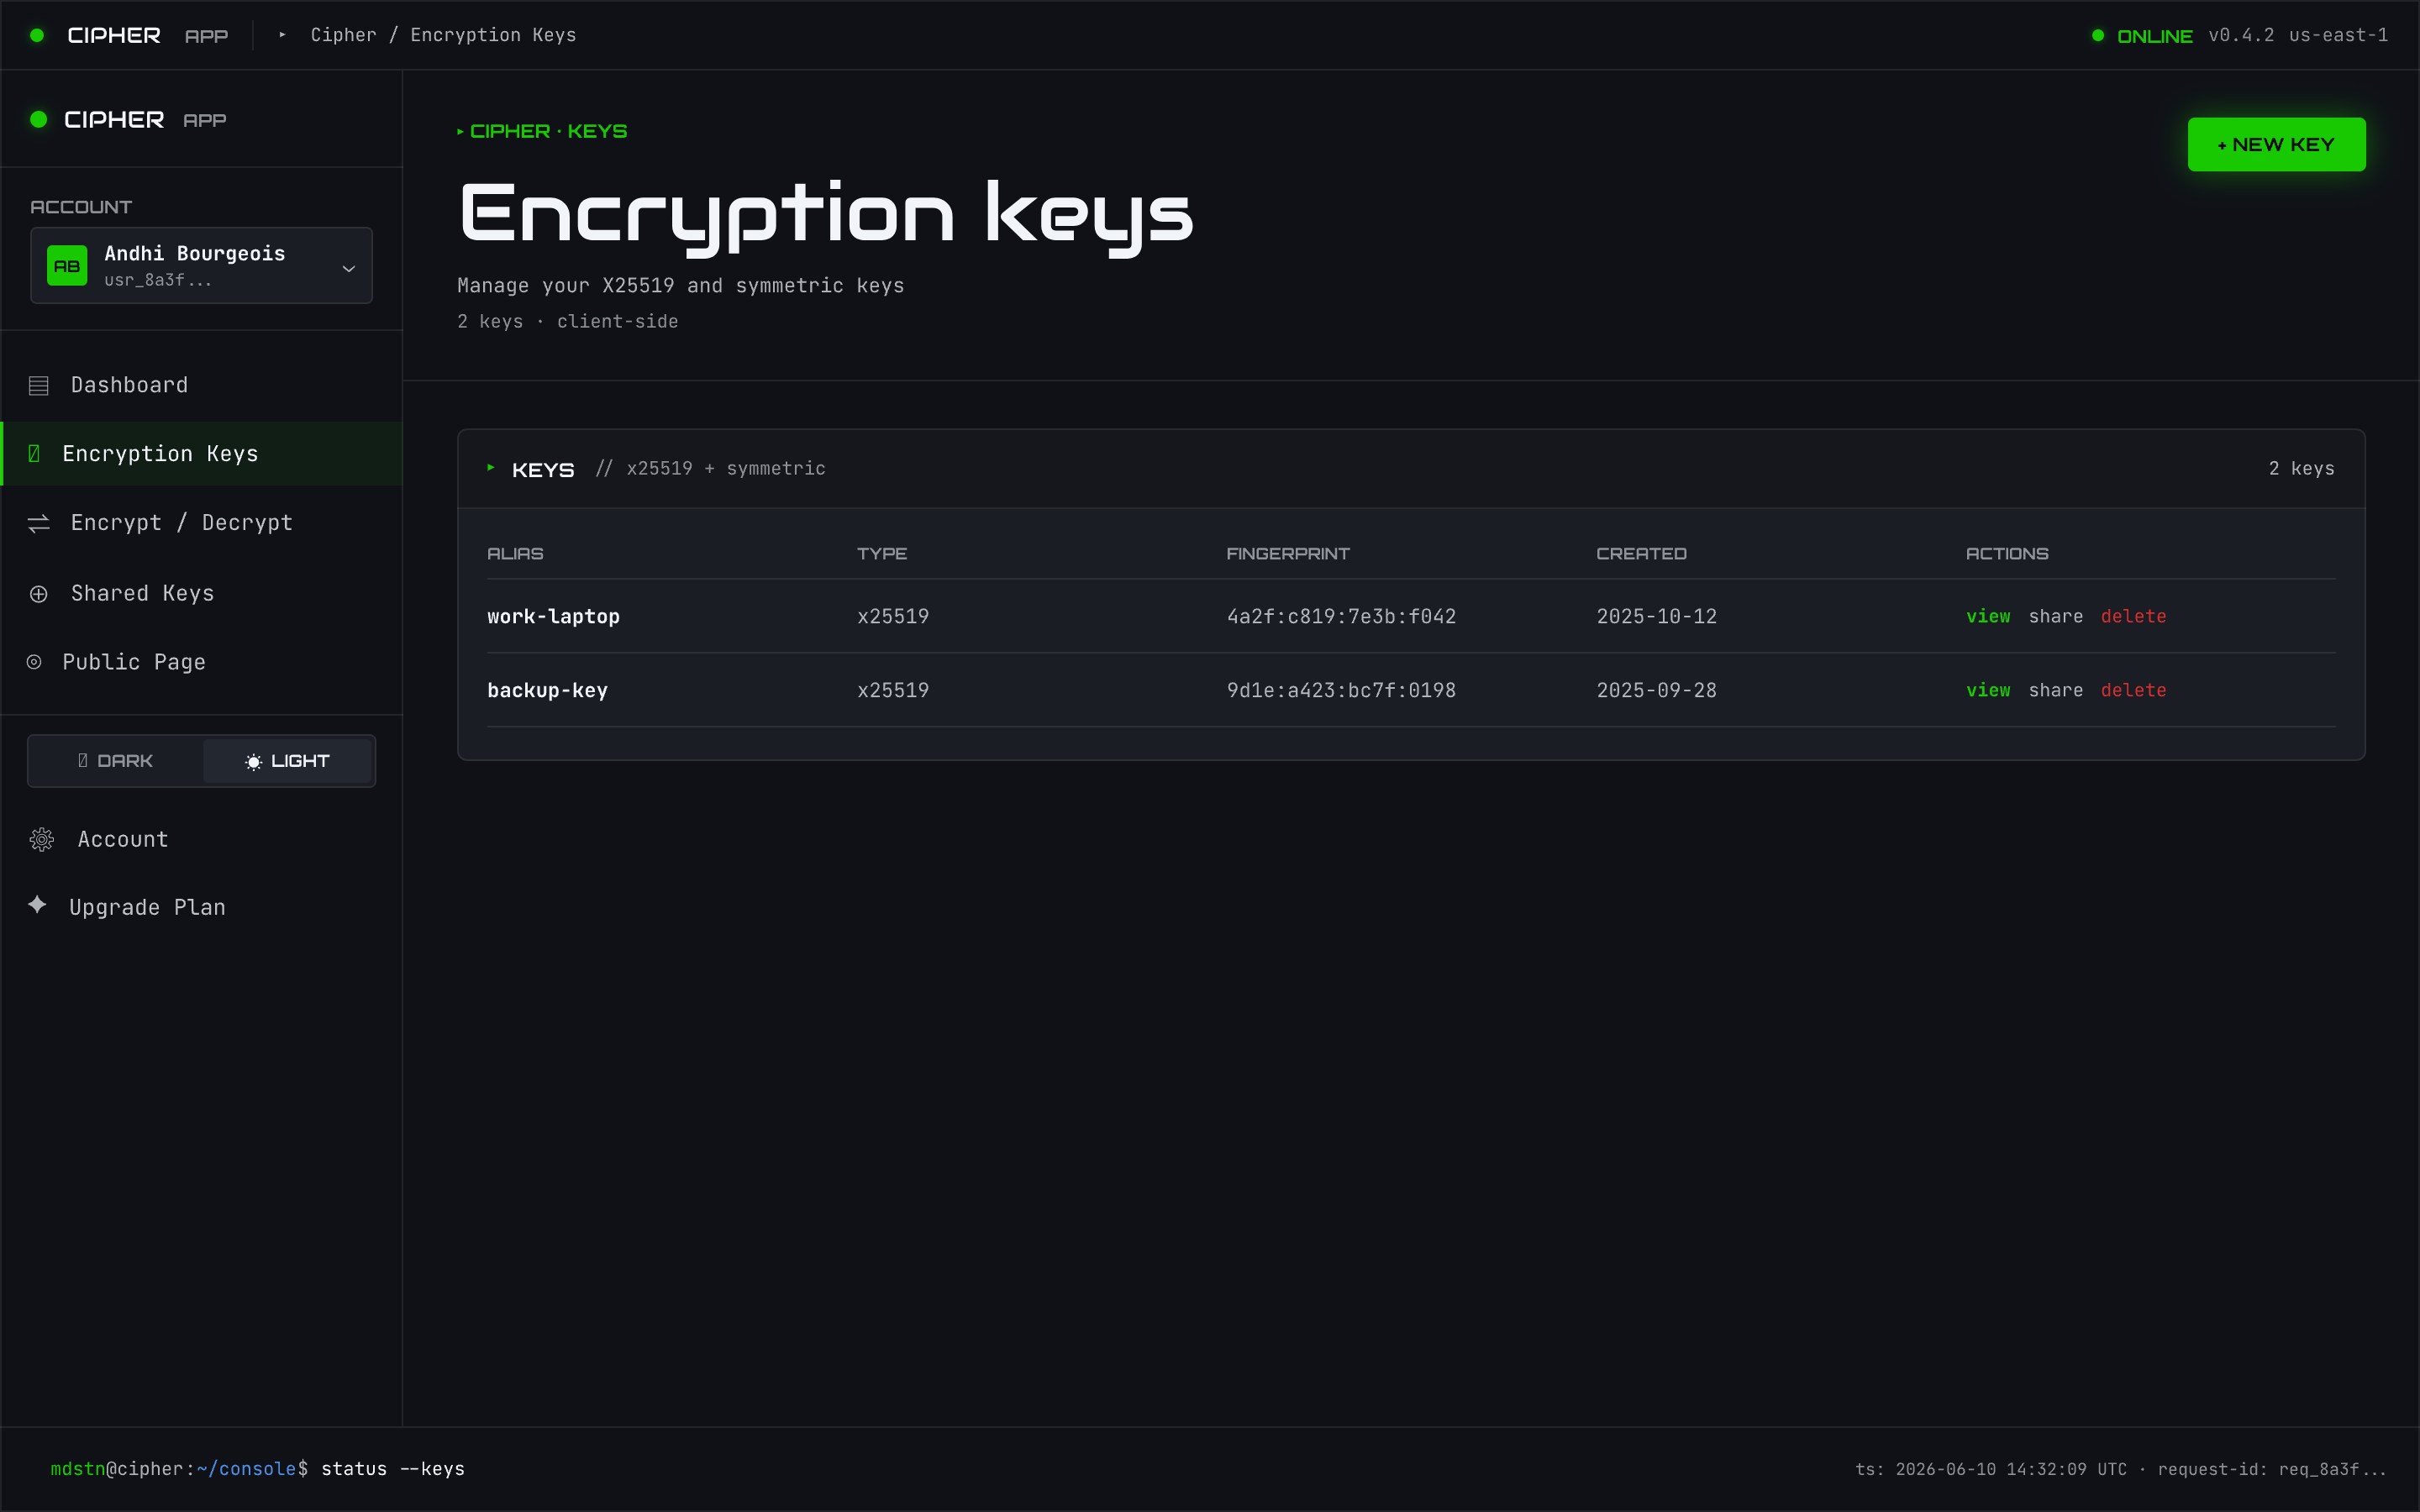Image resolution: width=2420 pixels, height=1512 pixels.
Task: Open Account settings in sidebar
Action: coord(201,839)
